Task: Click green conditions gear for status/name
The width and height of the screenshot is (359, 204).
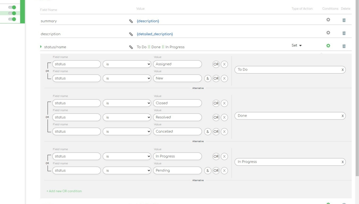Action: point(328,46)
